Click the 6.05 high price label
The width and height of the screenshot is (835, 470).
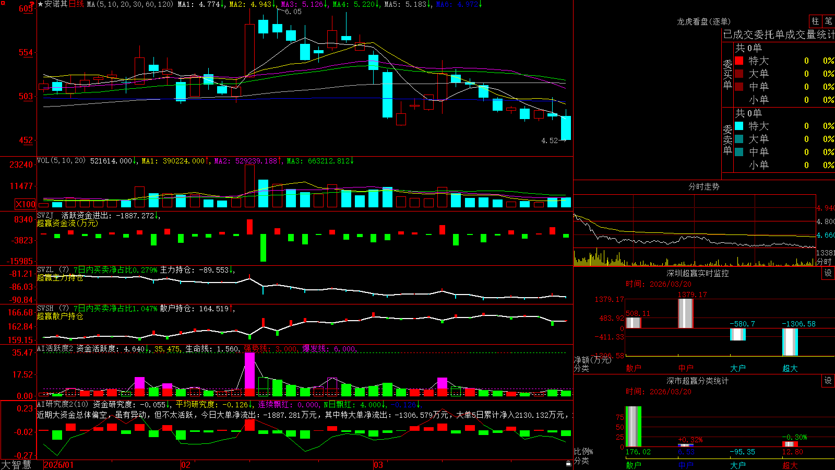[x=293, y=12]
